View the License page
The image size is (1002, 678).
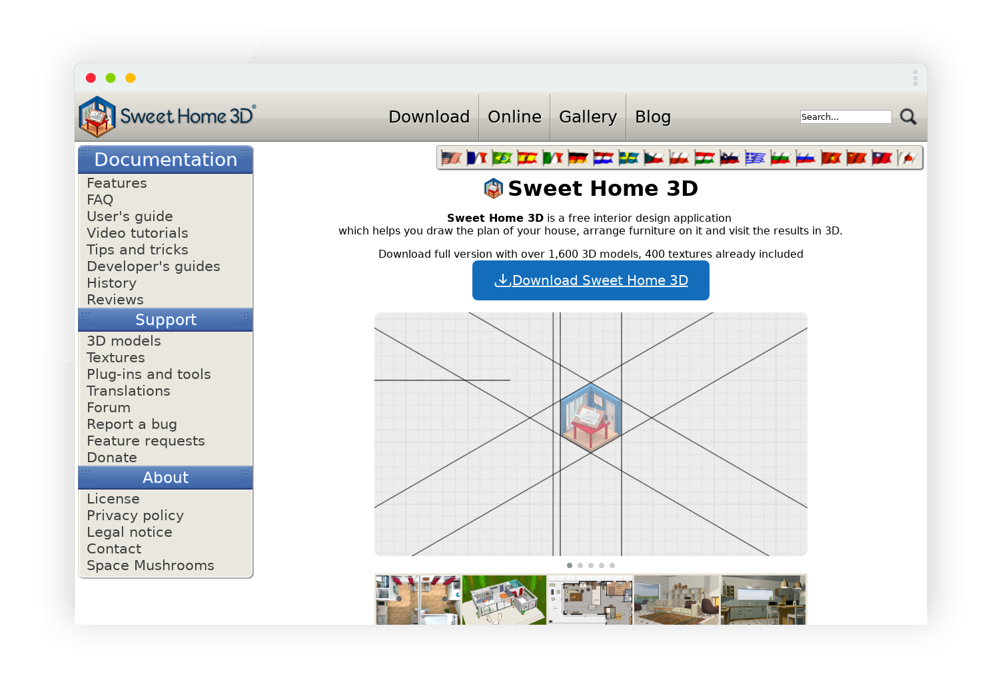pyautogui.click(x=113, y=499)
